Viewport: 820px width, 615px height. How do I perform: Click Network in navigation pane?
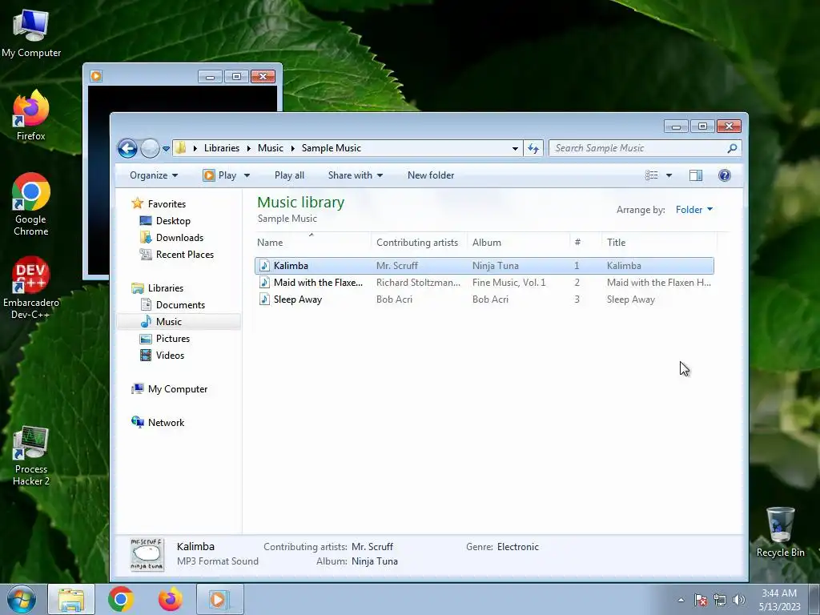click(x=166, y=423)
